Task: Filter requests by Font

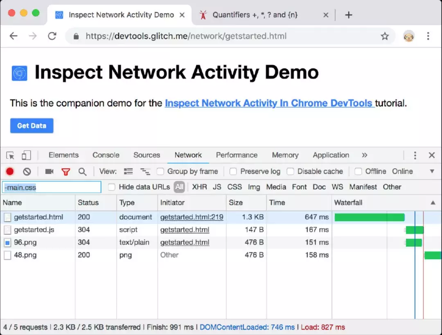Action: (299, 187)
